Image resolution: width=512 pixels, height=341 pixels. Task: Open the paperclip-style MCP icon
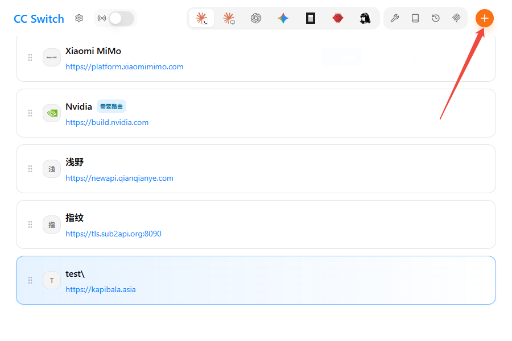[x=456, y=18]
